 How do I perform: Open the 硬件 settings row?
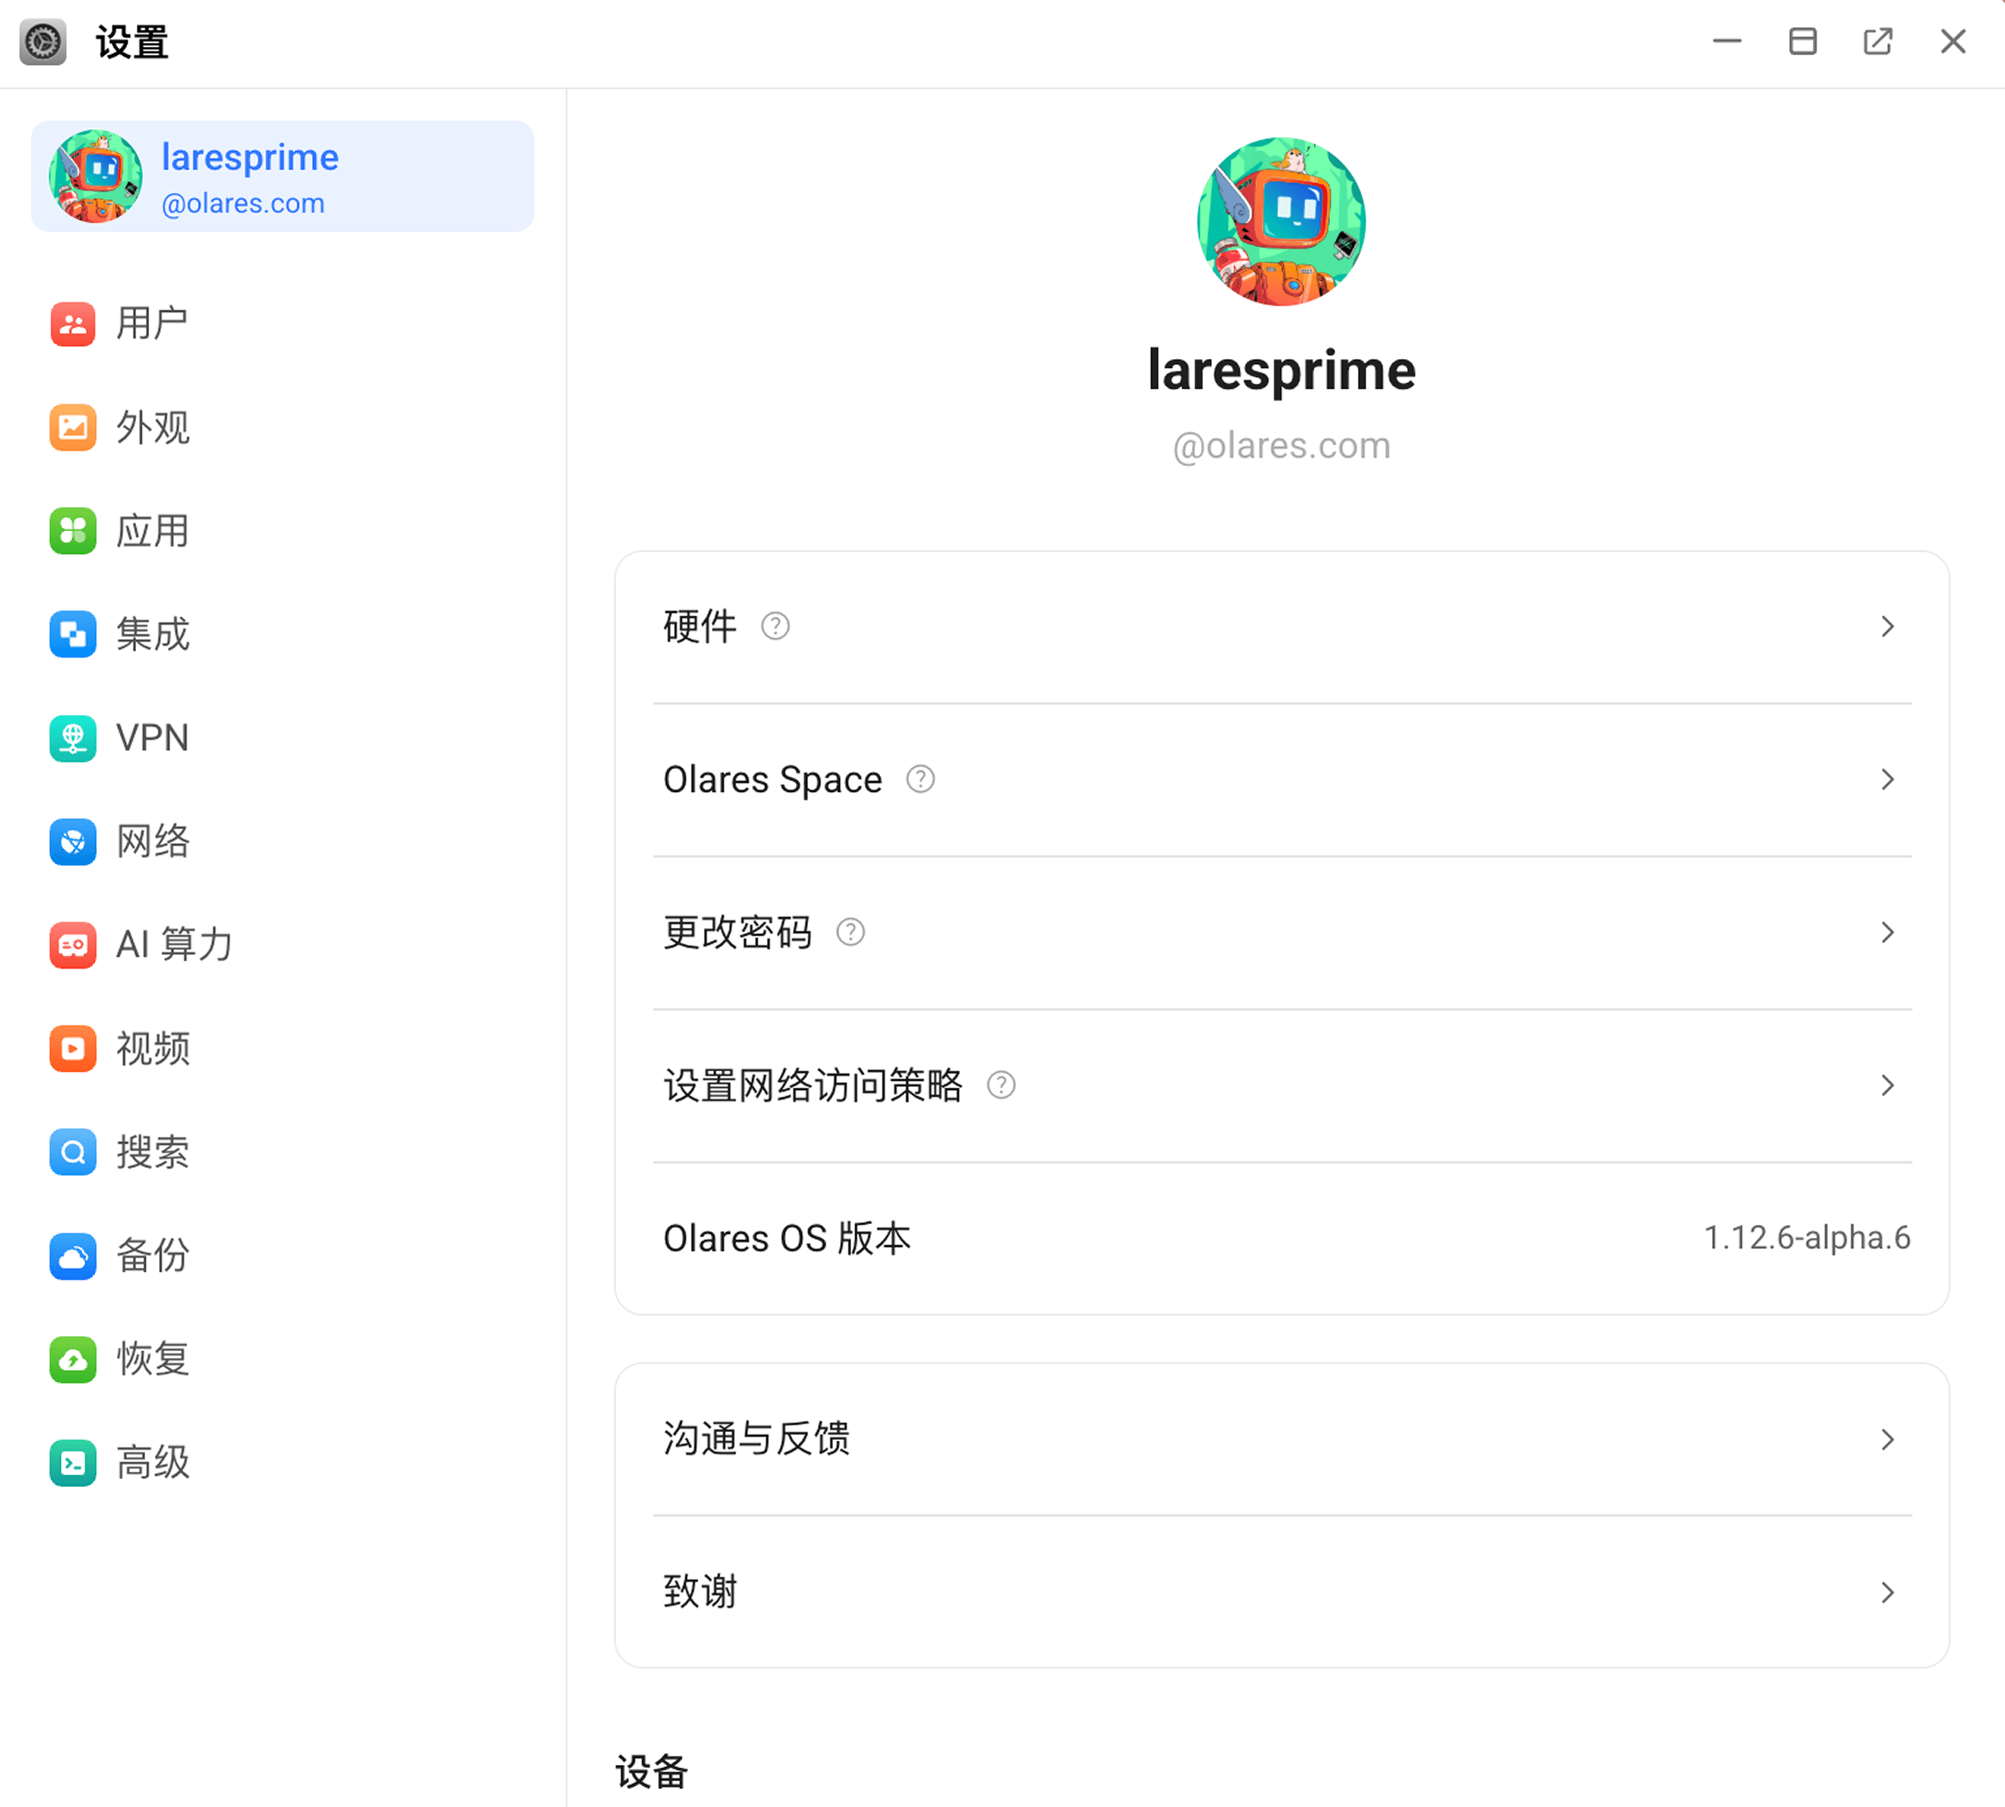(1281, 627)
